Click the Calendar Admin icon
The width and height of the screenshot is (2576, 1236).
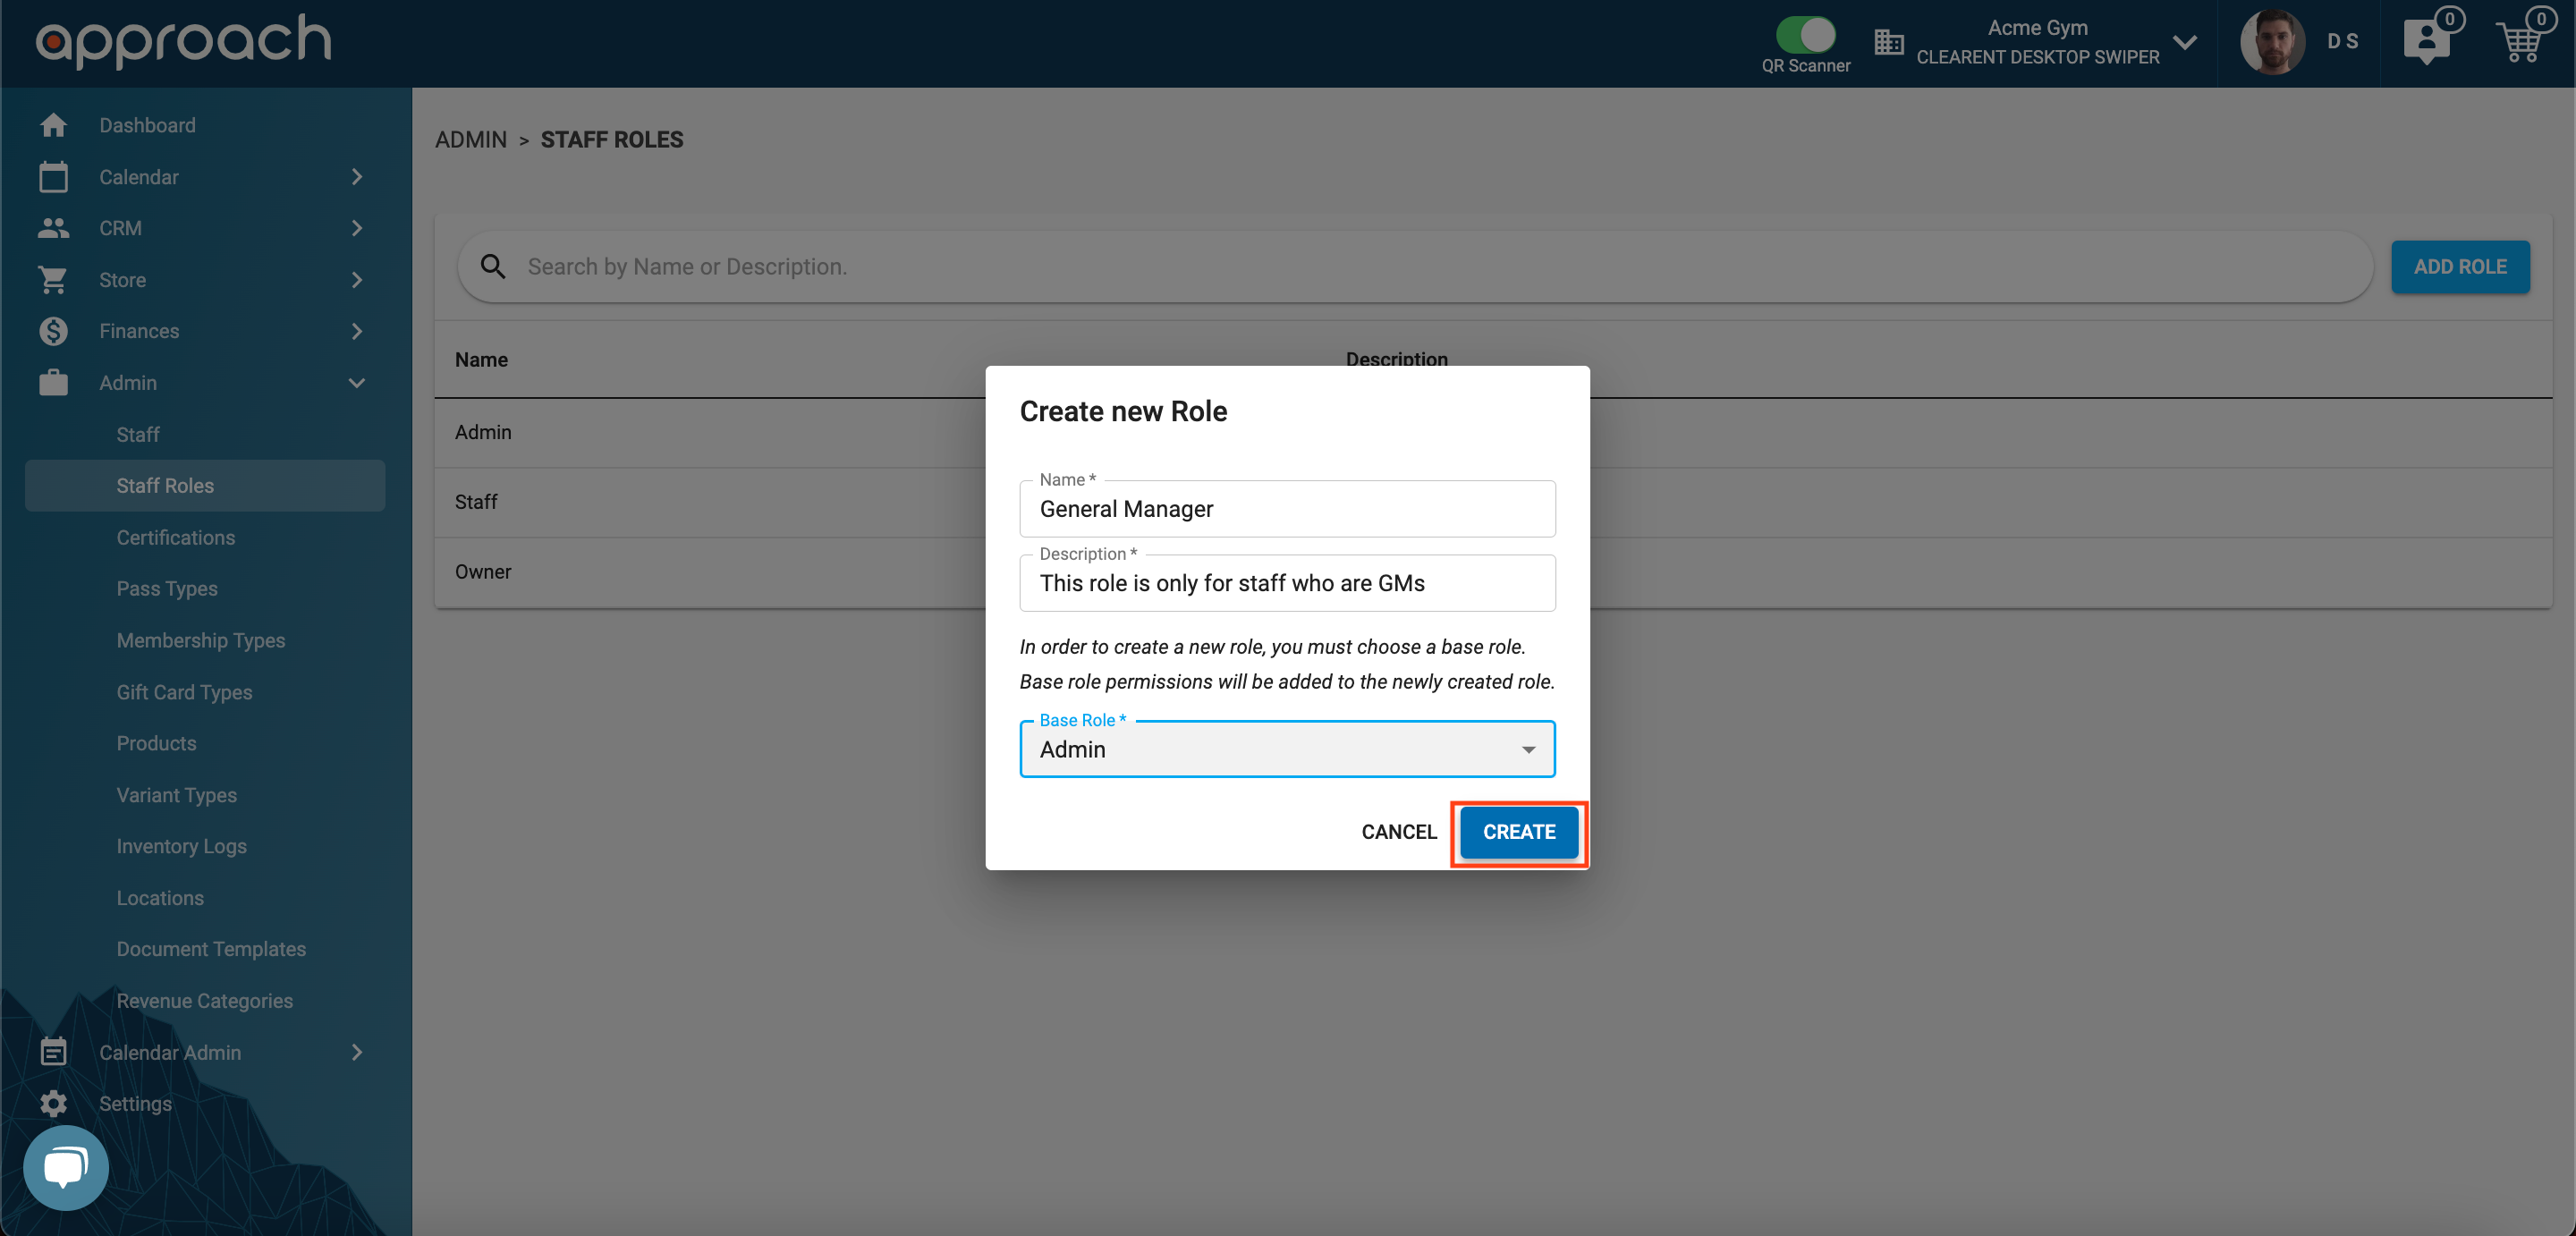[x=53, y=1052]
